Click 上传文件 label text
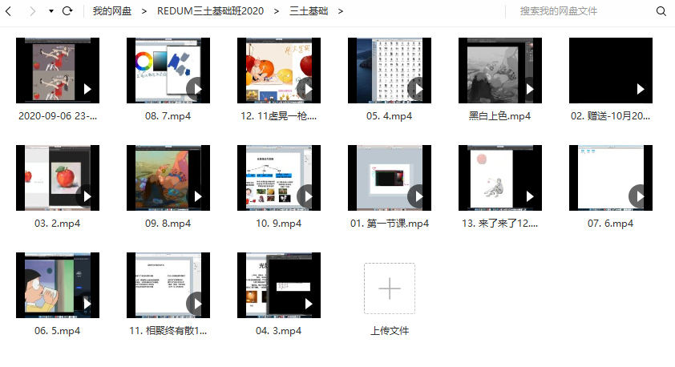 (x=390, y=330)
